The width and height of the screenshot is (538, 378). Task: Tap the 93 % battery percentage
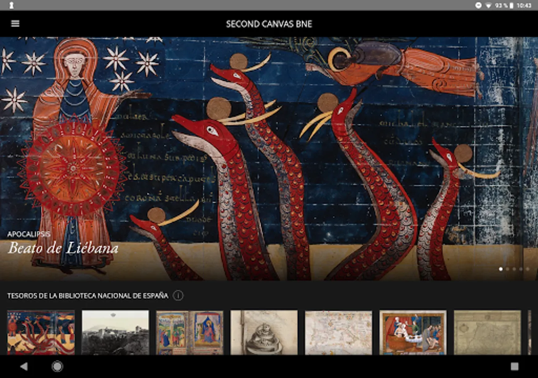pos(501,5)
